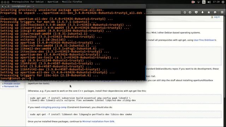
Task: Open vislcg3/cg-proc/cg-comp link
Action: (x=53, y=107)
